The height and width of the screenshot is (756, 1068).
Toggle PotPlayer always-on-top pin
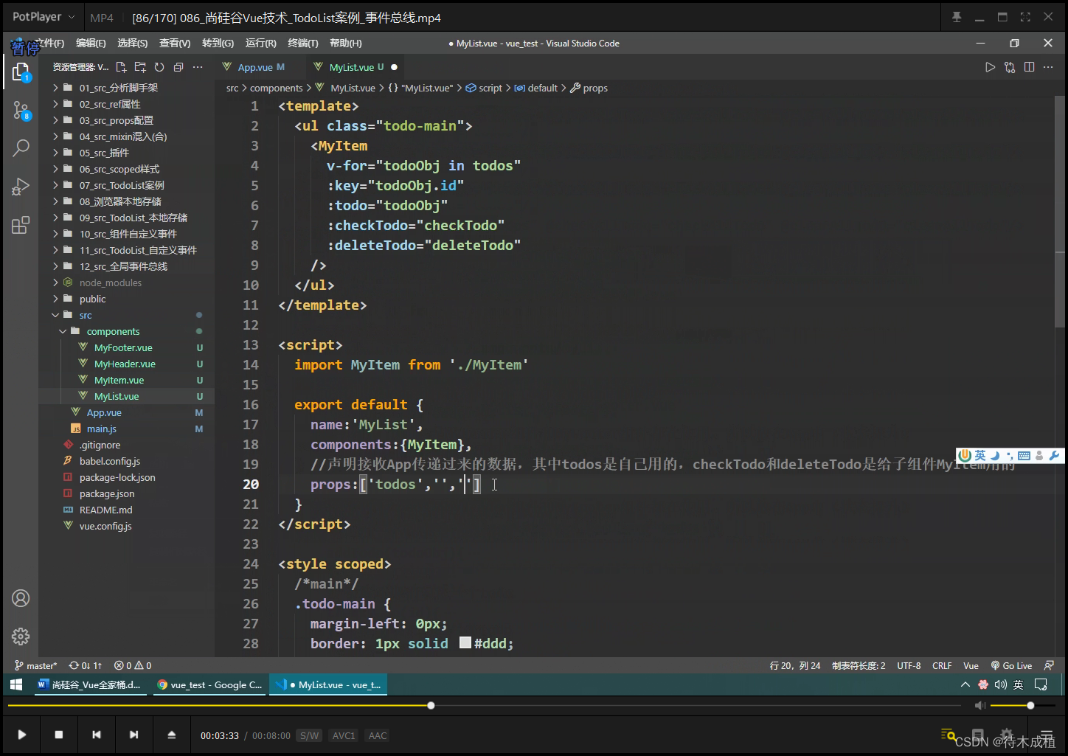point(957,17)
